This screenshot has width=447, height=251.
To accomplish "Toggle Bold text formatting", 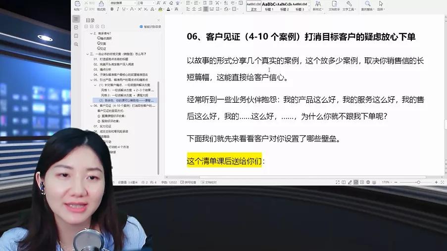I will 112,9.
